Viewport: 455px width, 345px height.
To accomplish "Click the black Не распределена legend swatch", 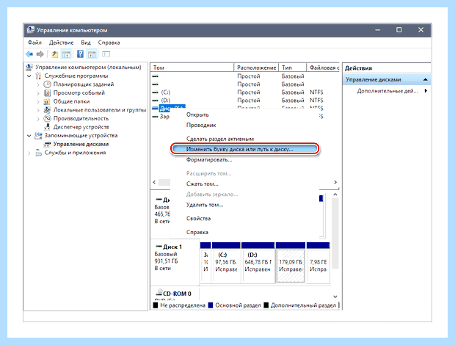I will pyautogui.click(x=156, y=305).
